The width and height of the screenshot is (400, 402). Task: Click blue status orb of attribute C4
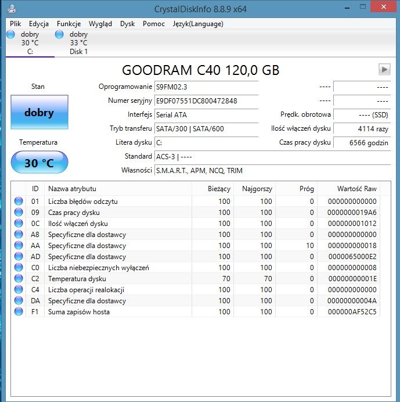point(19,289)
